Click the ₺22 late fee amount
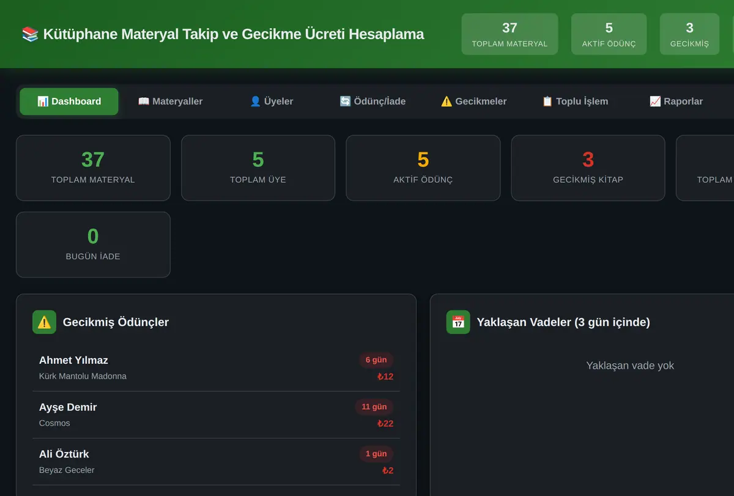The height and width of the screenshot is (496, 734). (x=385, y=423)
